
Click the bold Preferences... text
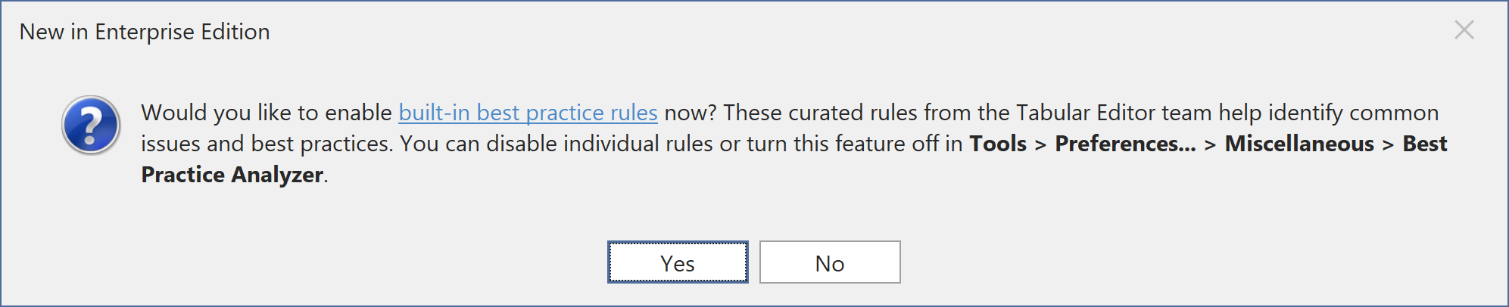tap(1125, 144)
